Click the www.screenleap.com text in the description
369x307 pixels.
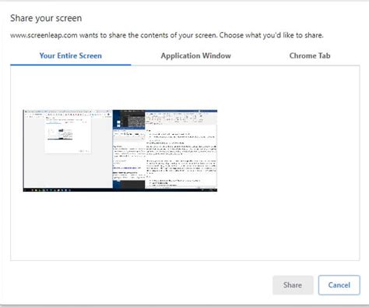(x=44, y=35)
